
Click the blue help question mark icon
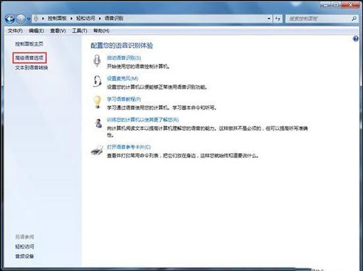coord(355,39)
